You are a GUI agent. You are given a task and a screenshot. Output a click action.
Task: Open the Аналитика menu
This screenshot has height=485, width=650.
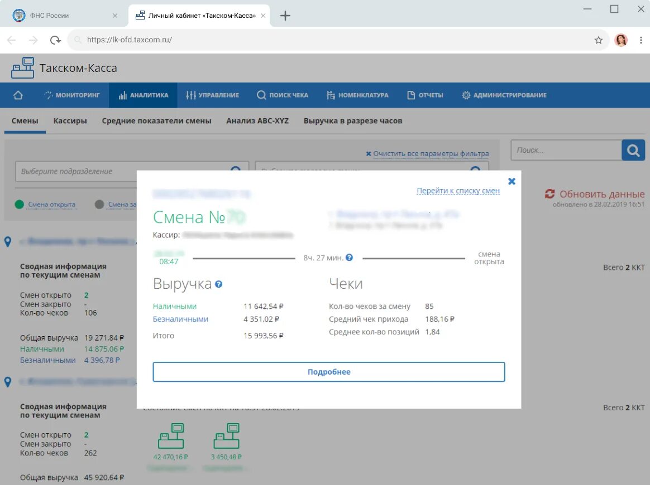(x=144, y=95)
